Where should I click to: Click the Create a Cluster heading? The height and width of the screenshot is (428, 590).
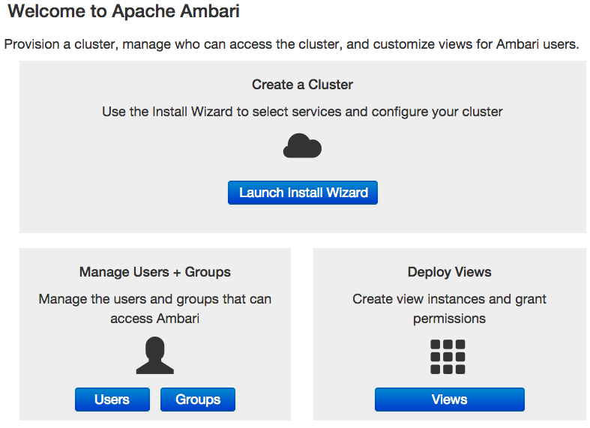302,85
